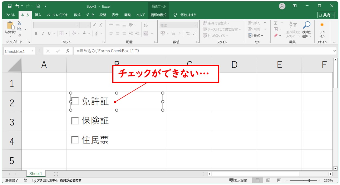Screen dimensions: 340x185
Task: Click the 何をしますか search box
Action: point(185,15)
